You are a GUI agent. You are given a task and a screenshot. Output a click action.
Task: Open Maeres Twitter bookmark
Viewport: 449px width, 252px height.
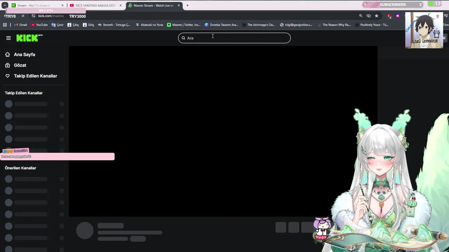(x=183, y=25)
